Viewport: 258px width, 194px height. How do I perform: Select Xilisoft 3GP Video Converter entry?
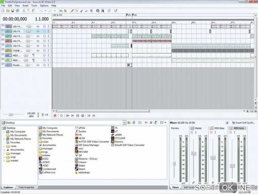[x=128, y=145]
